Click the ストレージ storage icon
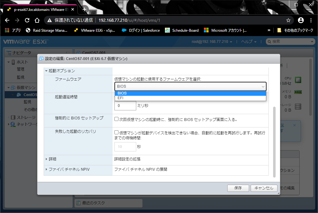Image resolution: width=318 pixels, height=213 pixels. coord(13,117)
